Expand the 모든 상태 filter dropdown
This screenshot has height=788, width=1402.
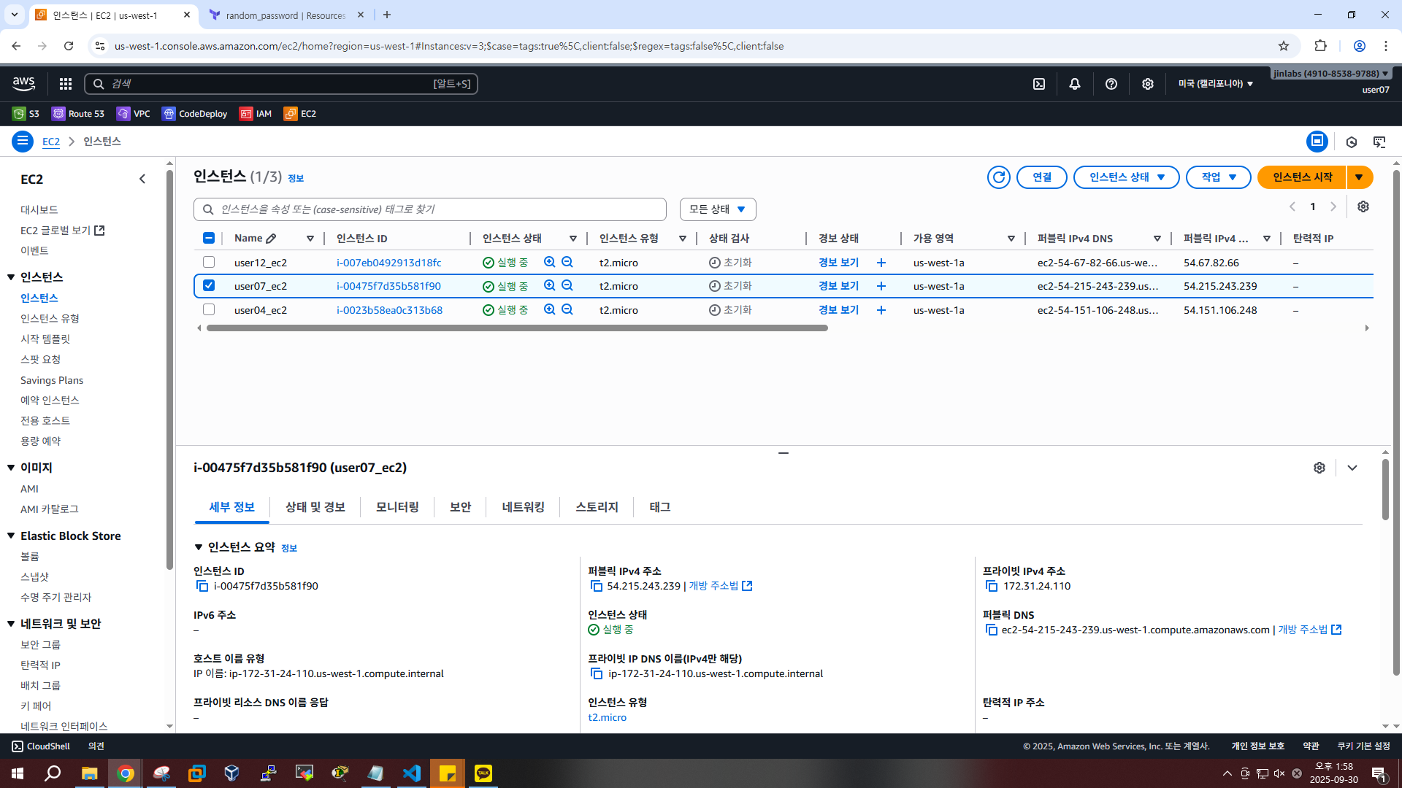[x=717, y=209]
